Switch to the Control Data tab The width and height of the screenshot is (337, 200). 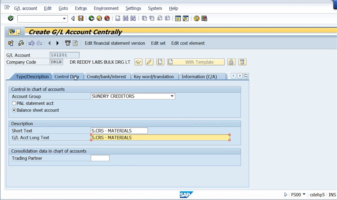tap(67, 77)
